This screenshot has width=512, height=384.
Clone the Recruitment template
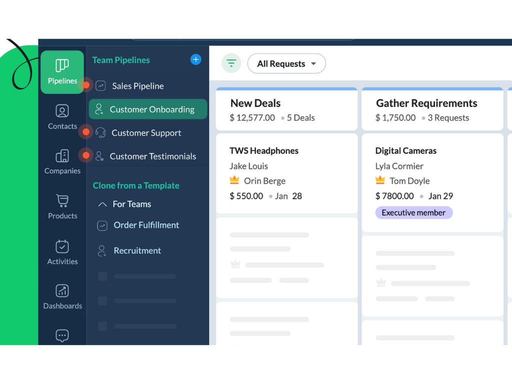137,250
